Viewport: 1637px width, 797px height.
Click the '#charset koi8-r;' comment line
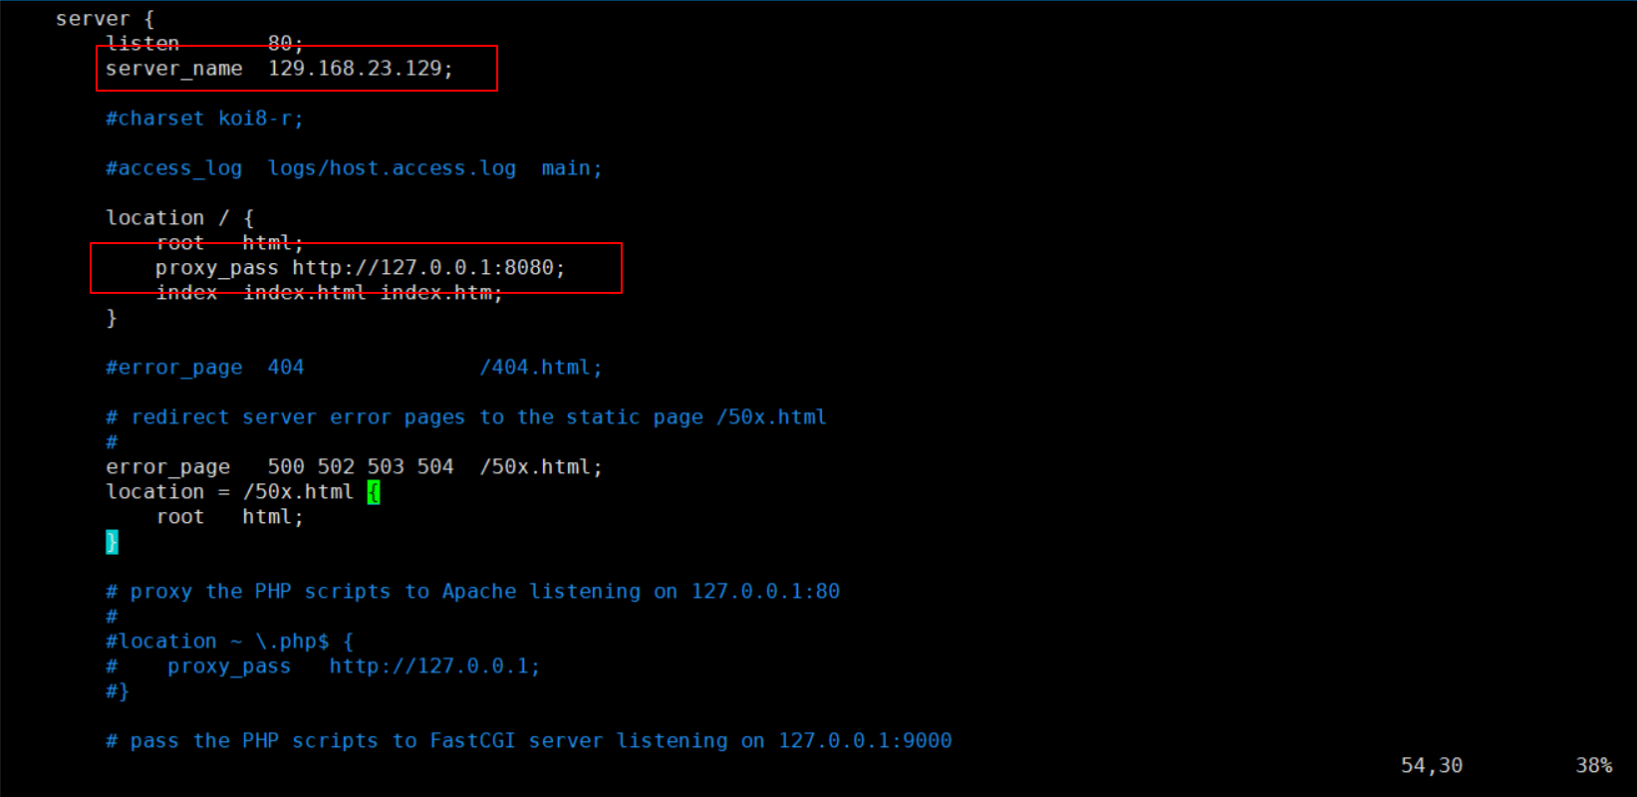(x=204, y=119)
